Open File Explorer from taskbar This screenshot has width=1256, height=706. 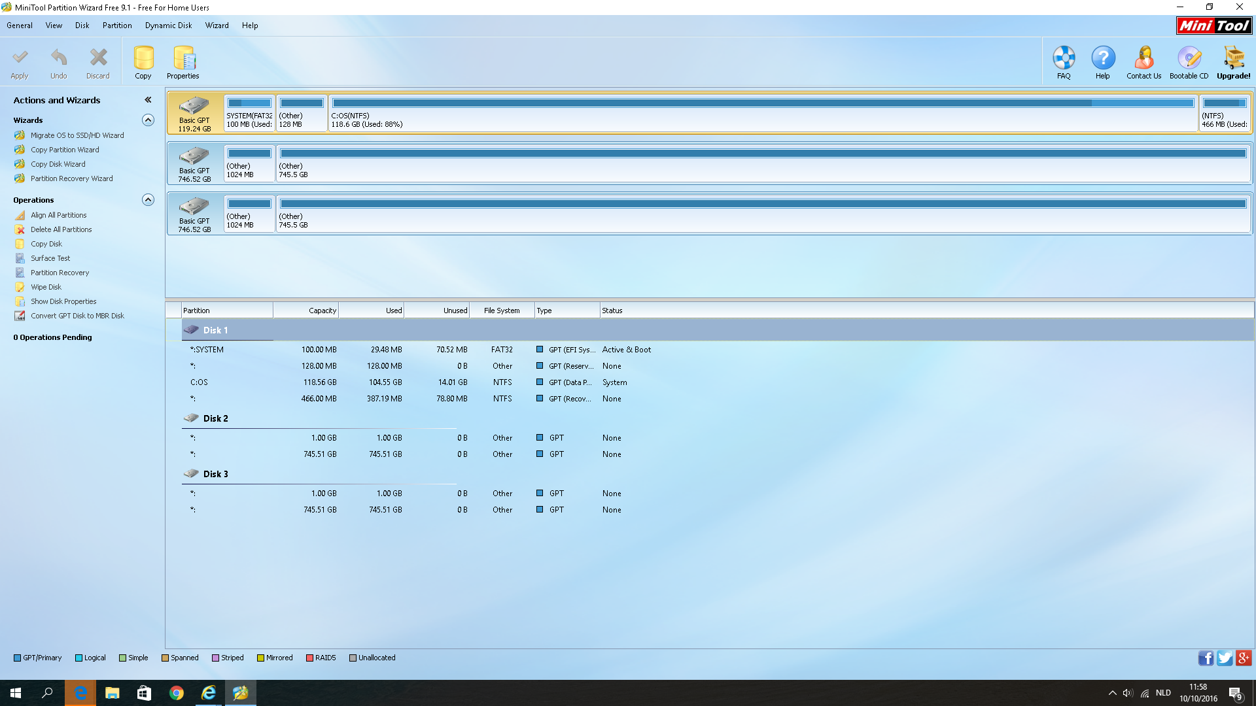(113, 693)
